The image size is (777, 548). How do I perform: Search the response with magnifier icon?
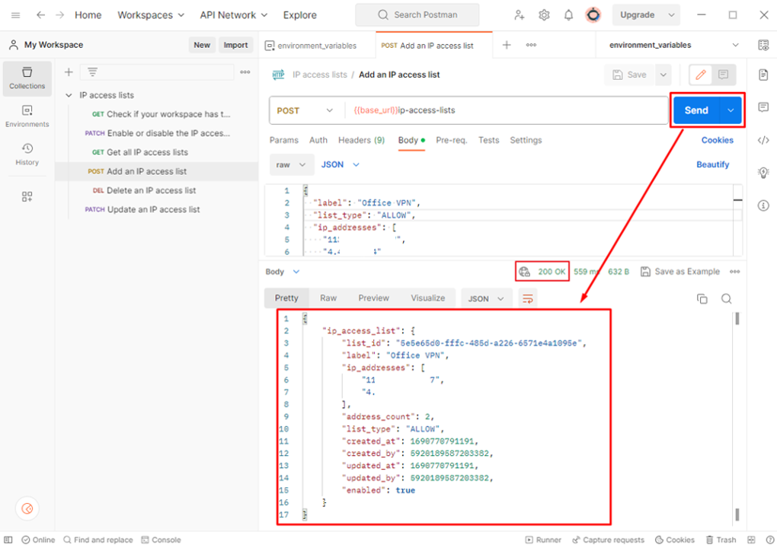[726, 299]
